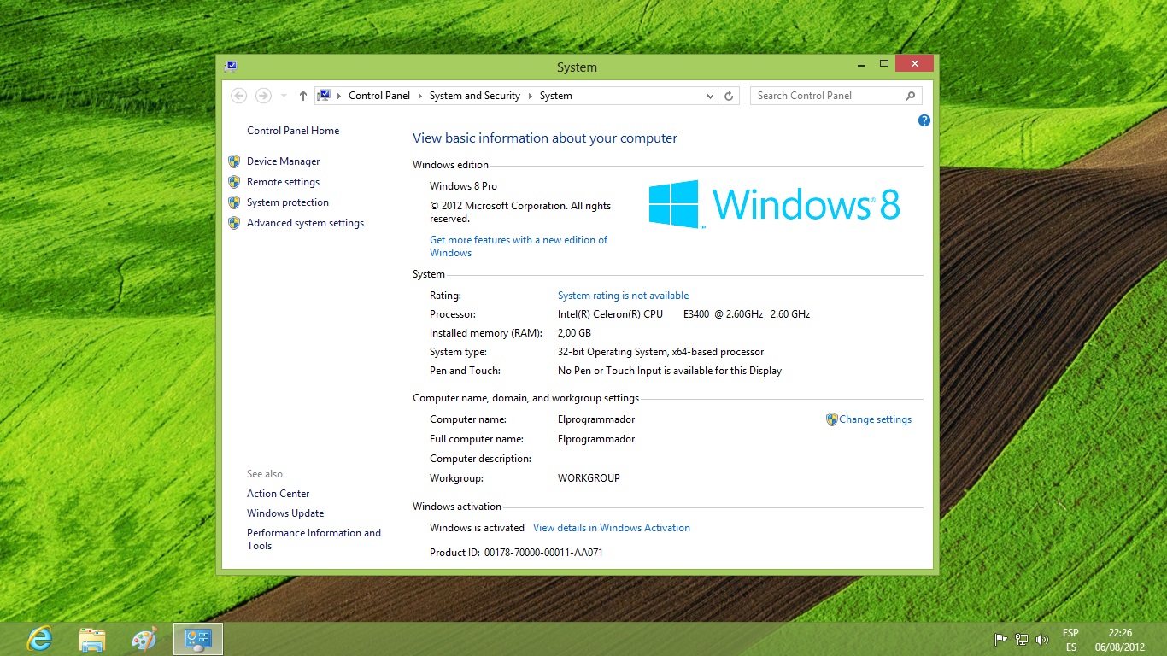
Task: Open Windows Update link
Action: pyautogui.click(x=285, y=513)
